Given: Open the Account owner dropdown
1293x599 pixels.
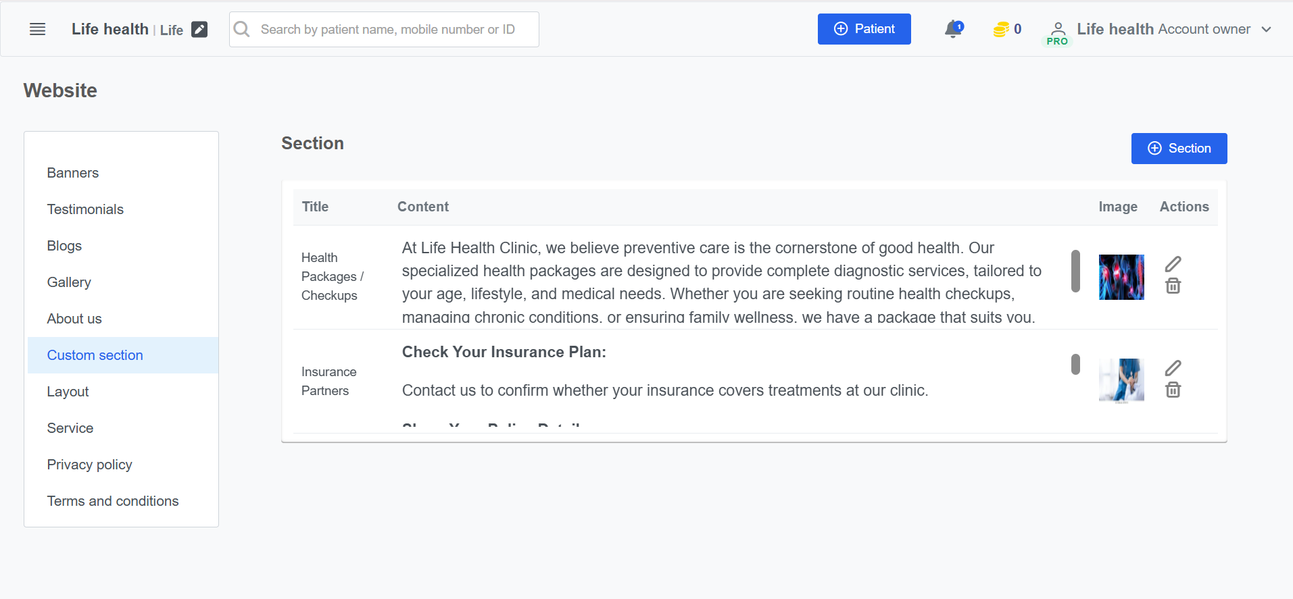Looking at the screenshot, I should point(1267,29).
